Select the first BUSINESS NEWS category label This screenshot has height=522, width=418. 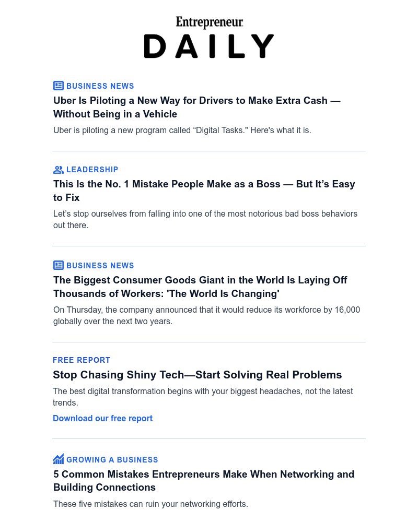pyautogui.click(x=100, y=86)
